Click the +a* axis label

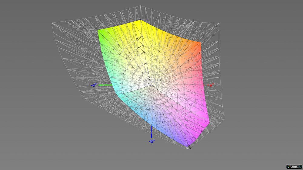coord(211,85)
